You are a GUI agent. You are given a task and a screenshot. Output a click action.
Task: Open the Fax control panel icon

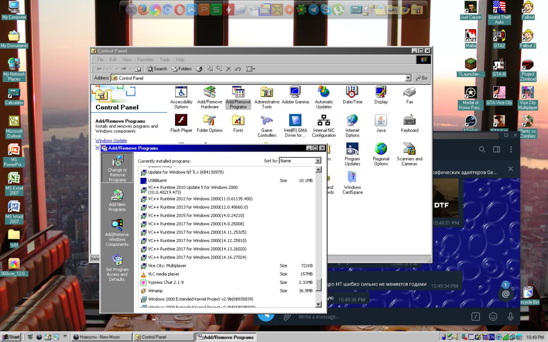click(x=409, y=95)
